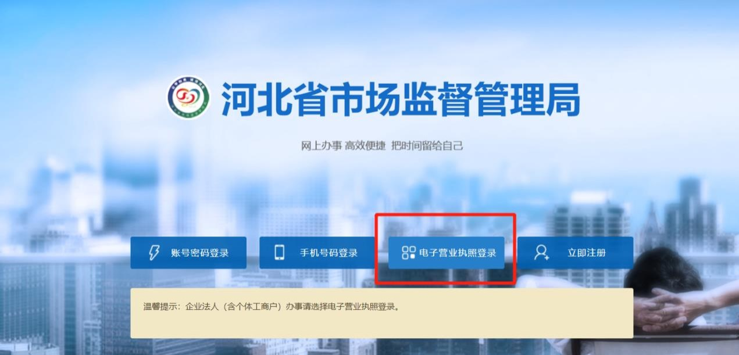Click the QR grid icon on 电子营业执照登录
The image size is (739, 355).
point(409,253)
